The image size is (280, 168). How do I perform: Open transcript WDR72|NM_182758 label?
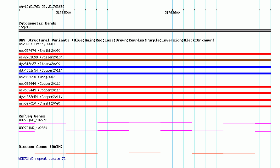(x=33, y=120)
